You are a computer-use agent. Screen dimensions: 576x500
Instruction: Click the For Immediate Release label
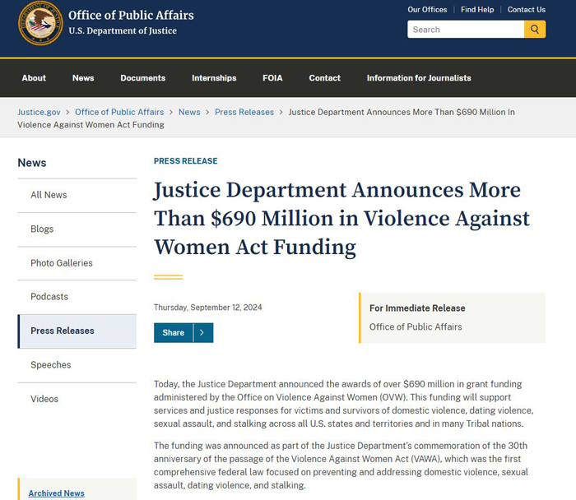pos(417,308)
